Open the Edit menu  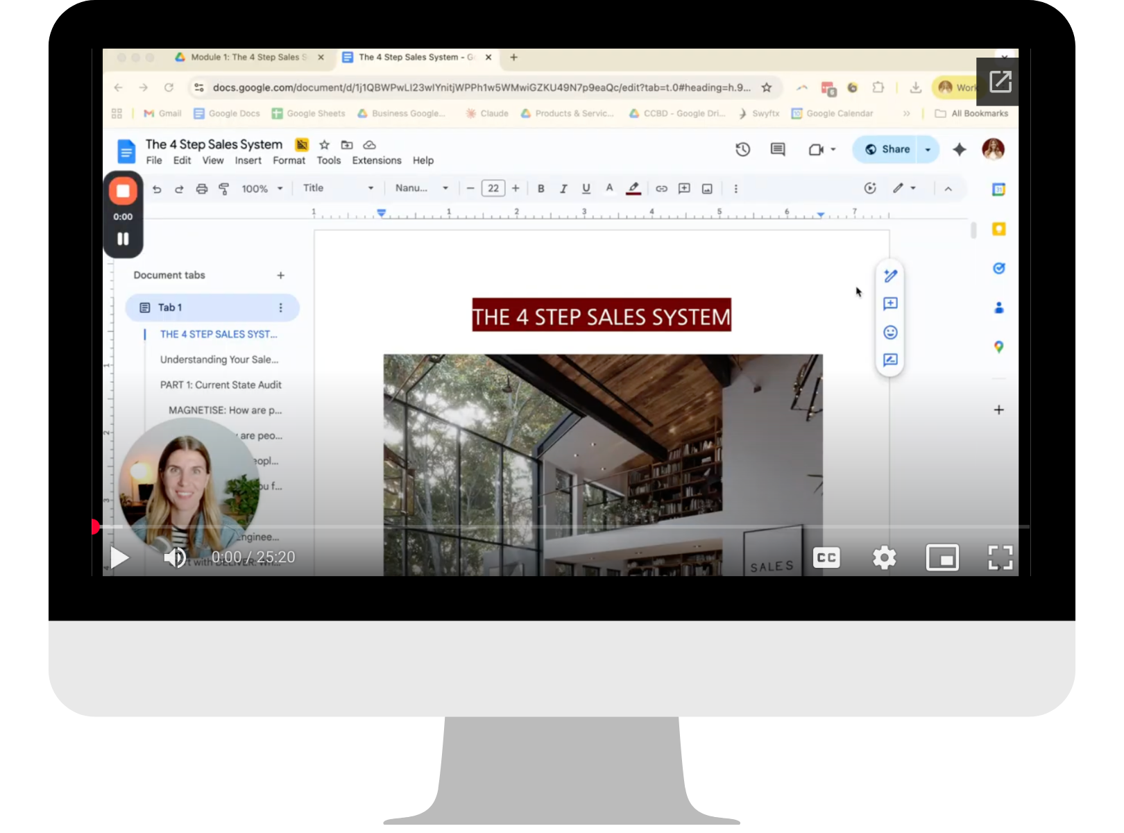pyautogui.click(x=182, y=160)
